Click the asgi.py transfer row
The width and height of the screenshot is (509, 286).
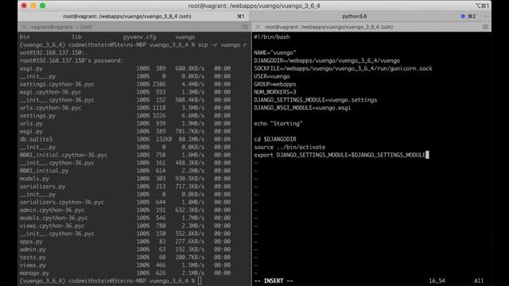click(125, 68)
